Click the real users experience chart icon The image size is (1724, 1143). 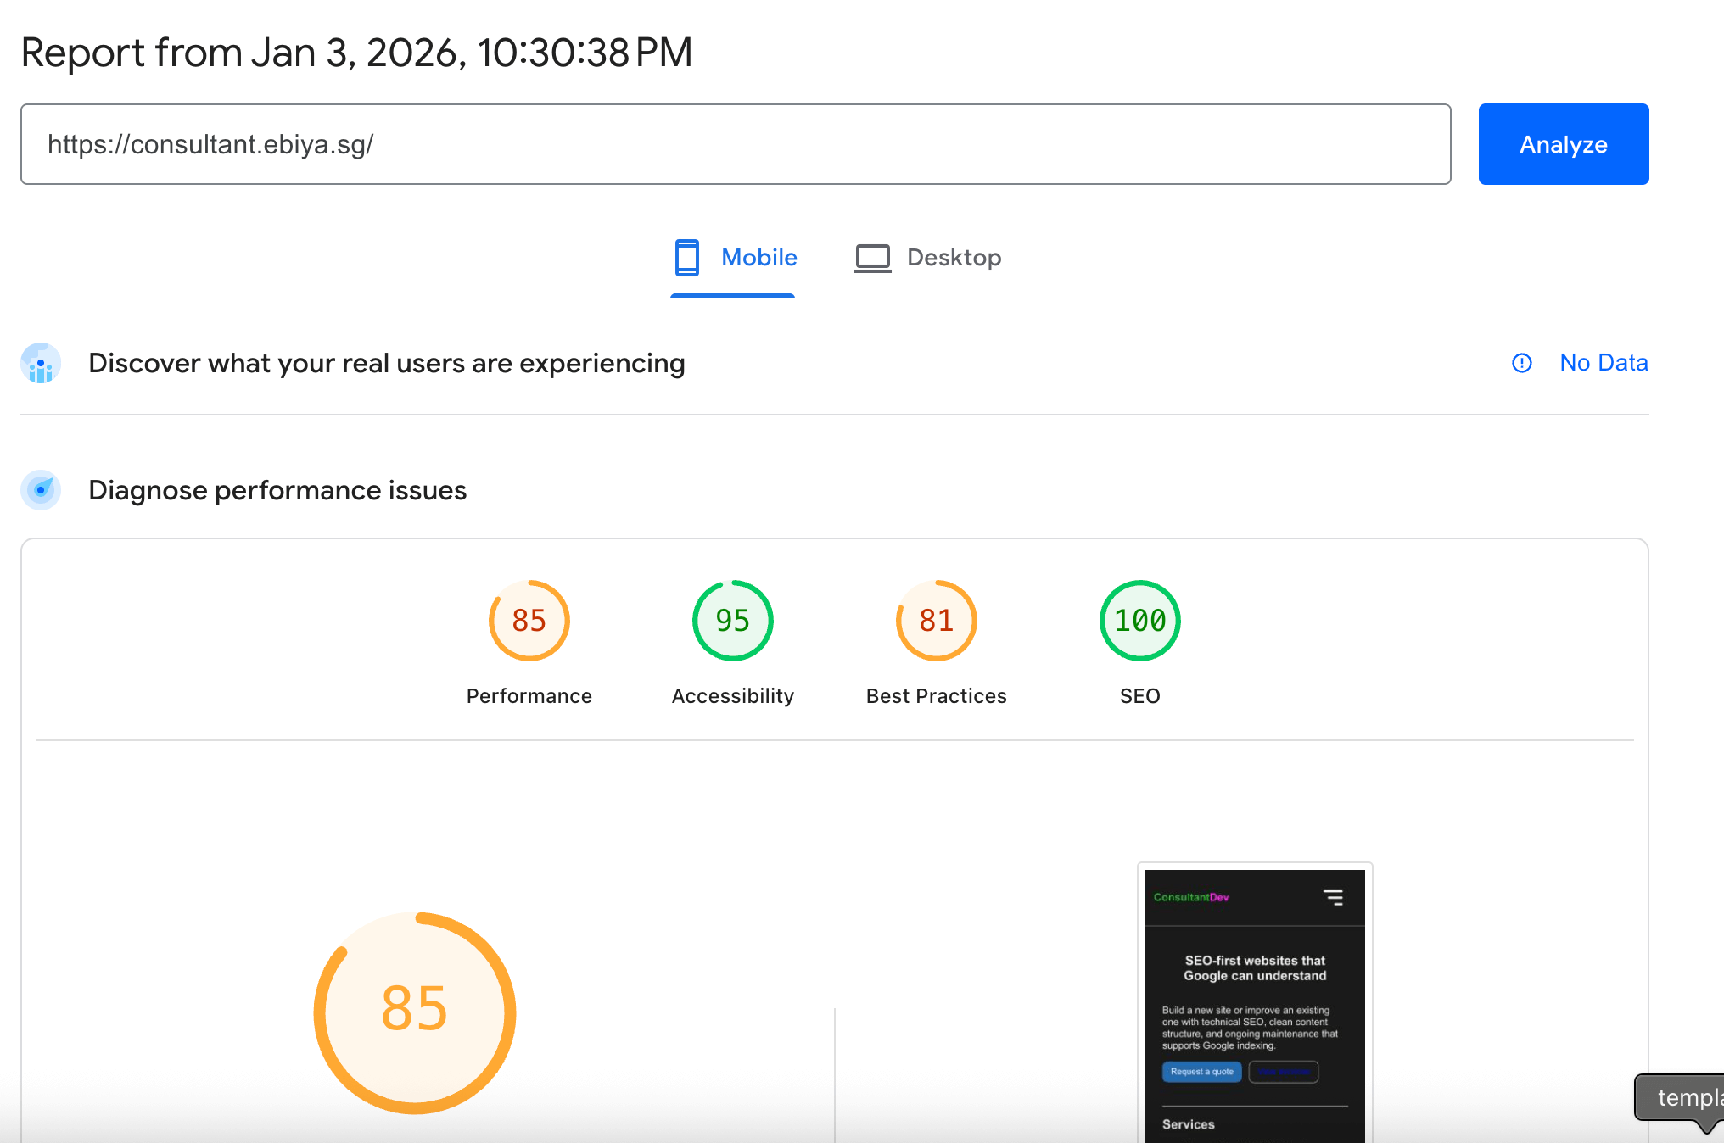40,363
